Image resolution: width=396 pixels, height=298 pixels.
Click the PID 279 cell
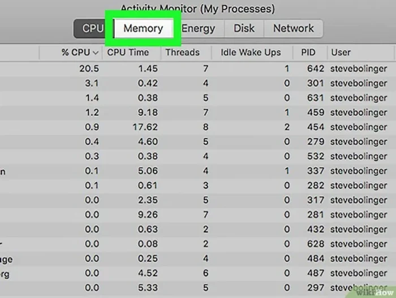(316, 142)
